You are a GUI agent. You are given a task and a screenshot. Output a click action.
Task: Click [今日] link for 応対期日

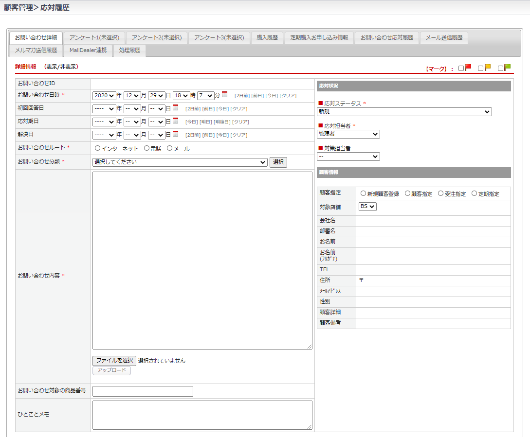coord(192,122)
